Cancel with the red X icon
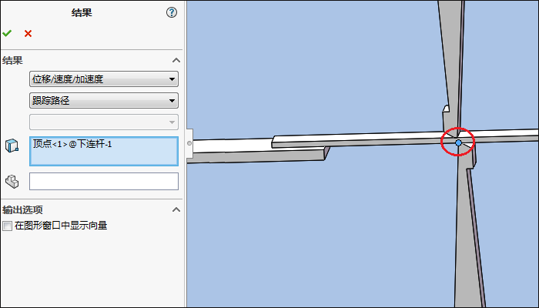Screen dimensions: 539x308 (28, 34)
